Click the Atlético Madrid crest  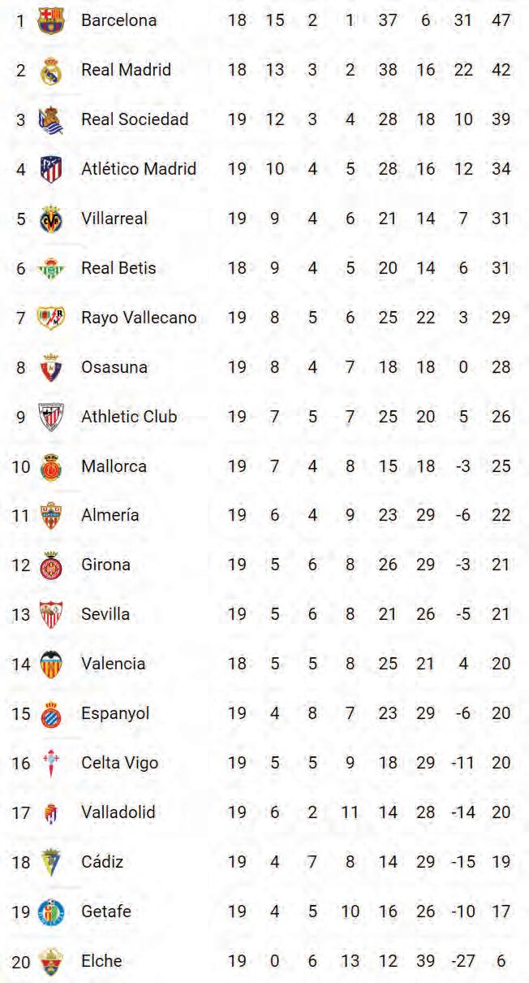tap(51, 170)
